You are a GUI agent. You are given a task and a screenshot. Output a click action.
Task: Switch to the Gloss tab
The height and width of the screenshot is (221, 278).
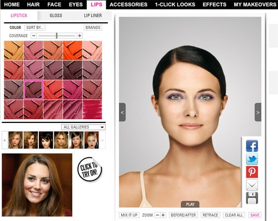coord(56,16)
